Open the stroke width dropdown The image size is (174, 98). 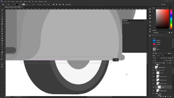[28, 5]
